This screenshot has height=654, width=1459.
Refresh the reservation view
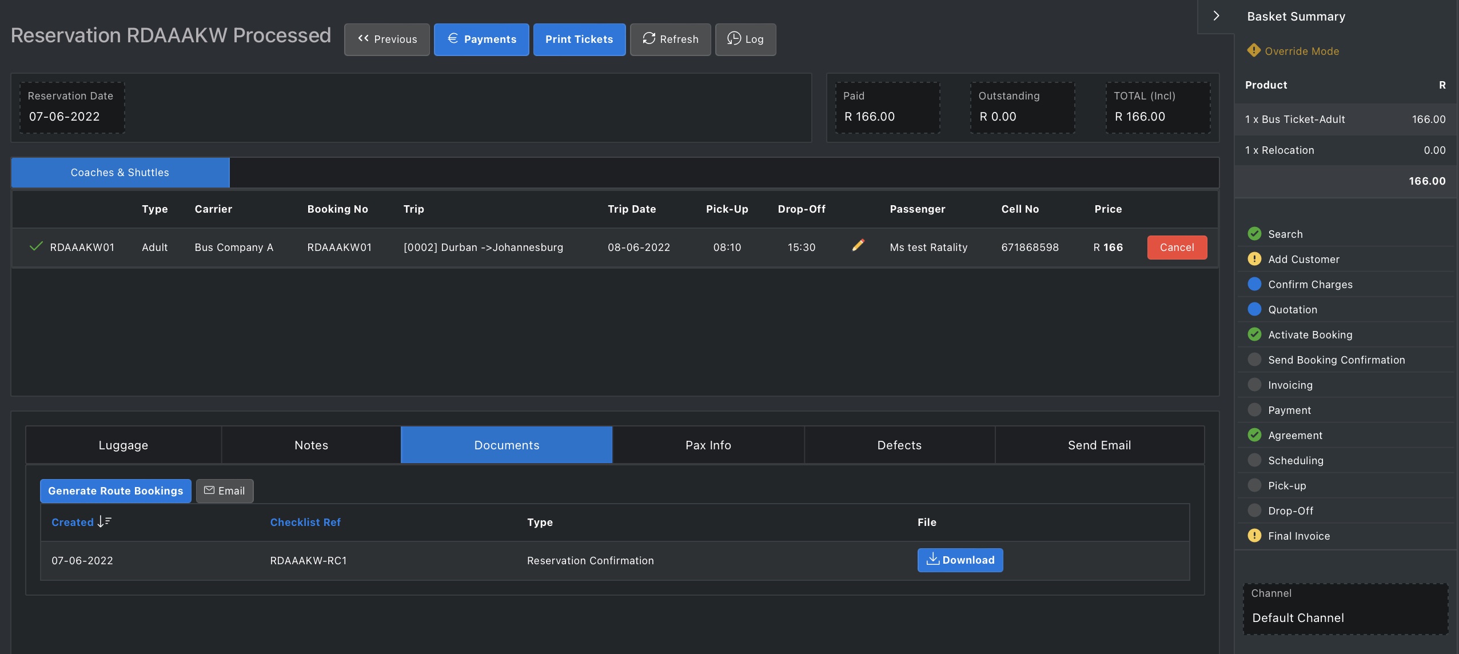click(x=669, y=39)
